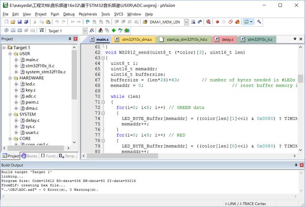
Task: Open the DMA1_MEM_LEN find combo dropdown arrow
Action: pos(186,22)
